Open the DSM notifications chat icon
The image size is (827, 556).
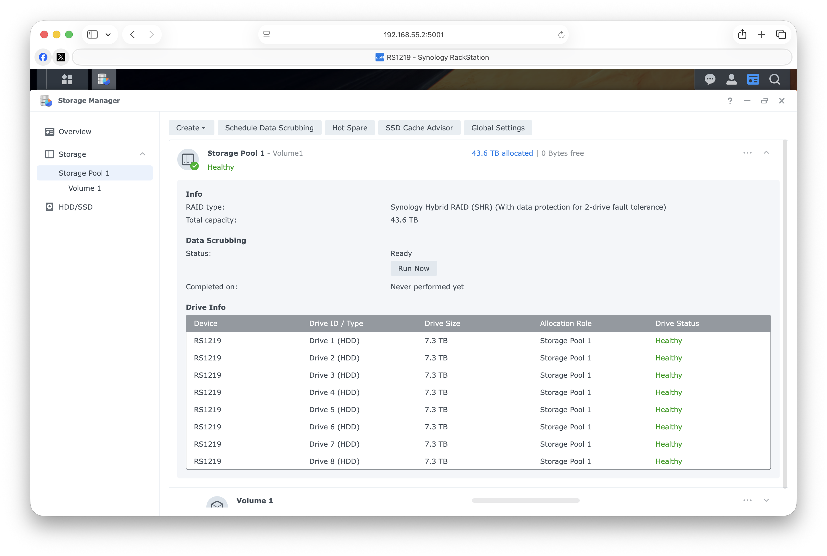710,79
